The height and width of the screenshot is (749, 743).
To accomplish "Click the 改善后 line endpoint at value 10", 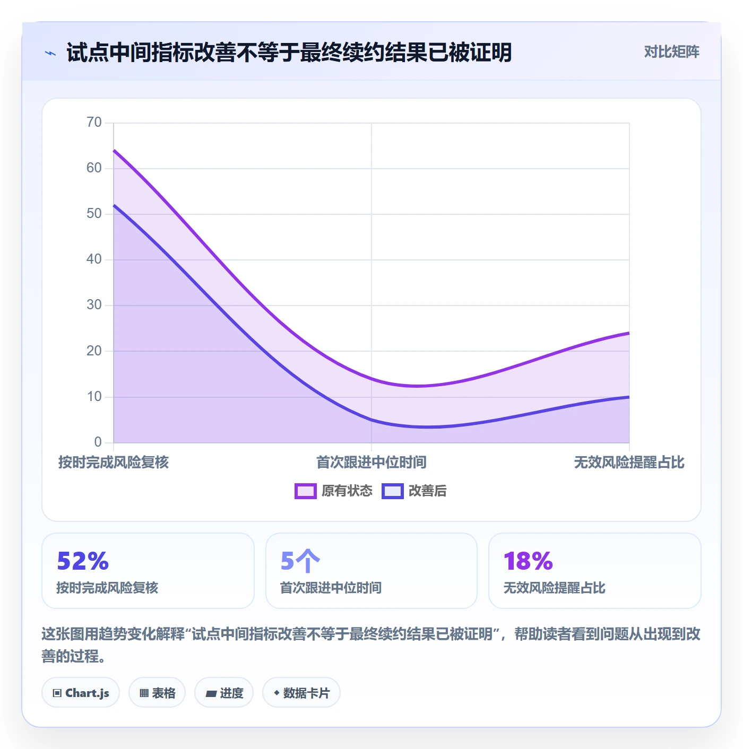I will coord(629,397).
